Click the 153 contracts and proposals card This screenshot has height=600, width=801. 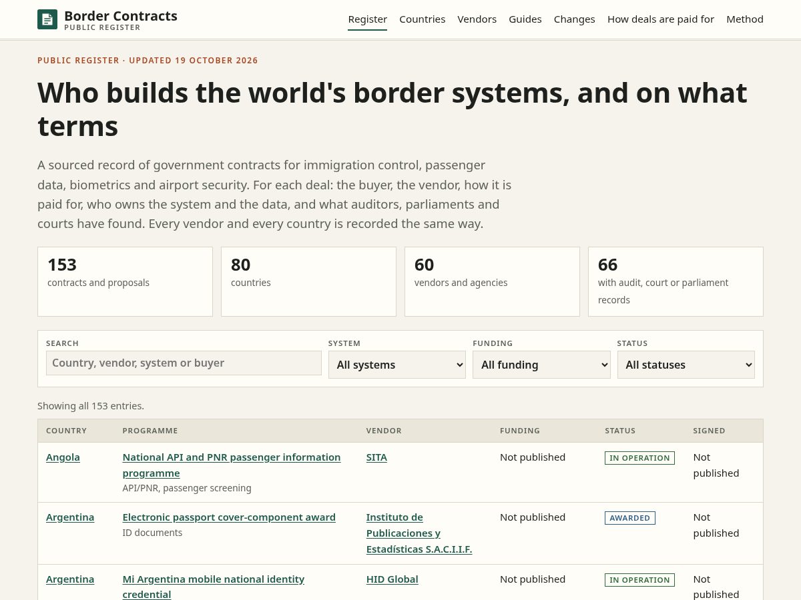coord(125,282)
